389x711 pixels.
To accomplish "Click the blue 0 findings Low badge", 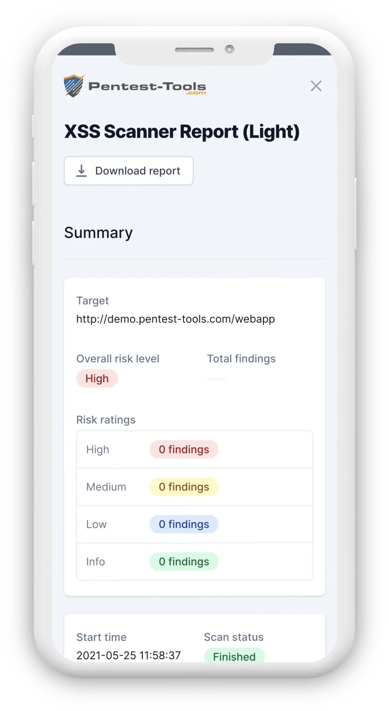I will click(184, 524).
